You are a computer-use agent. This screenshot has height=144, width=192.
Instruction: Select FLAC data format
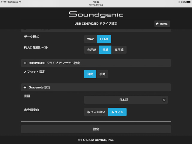click(104, 39)
